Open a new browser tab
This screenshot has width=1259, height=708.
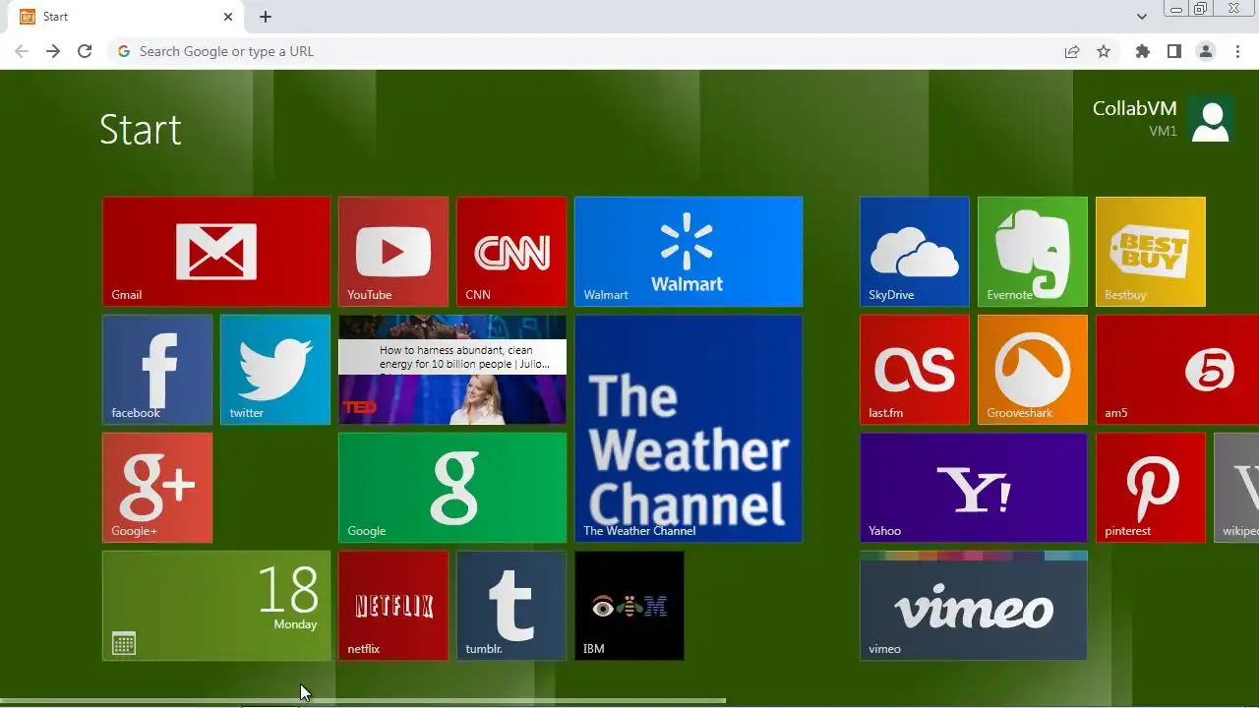(x=266, y=17)
